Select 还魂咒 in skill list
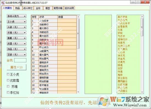Image resolution: width=151 pixels, height=109 pixels. tap(121, 62)
